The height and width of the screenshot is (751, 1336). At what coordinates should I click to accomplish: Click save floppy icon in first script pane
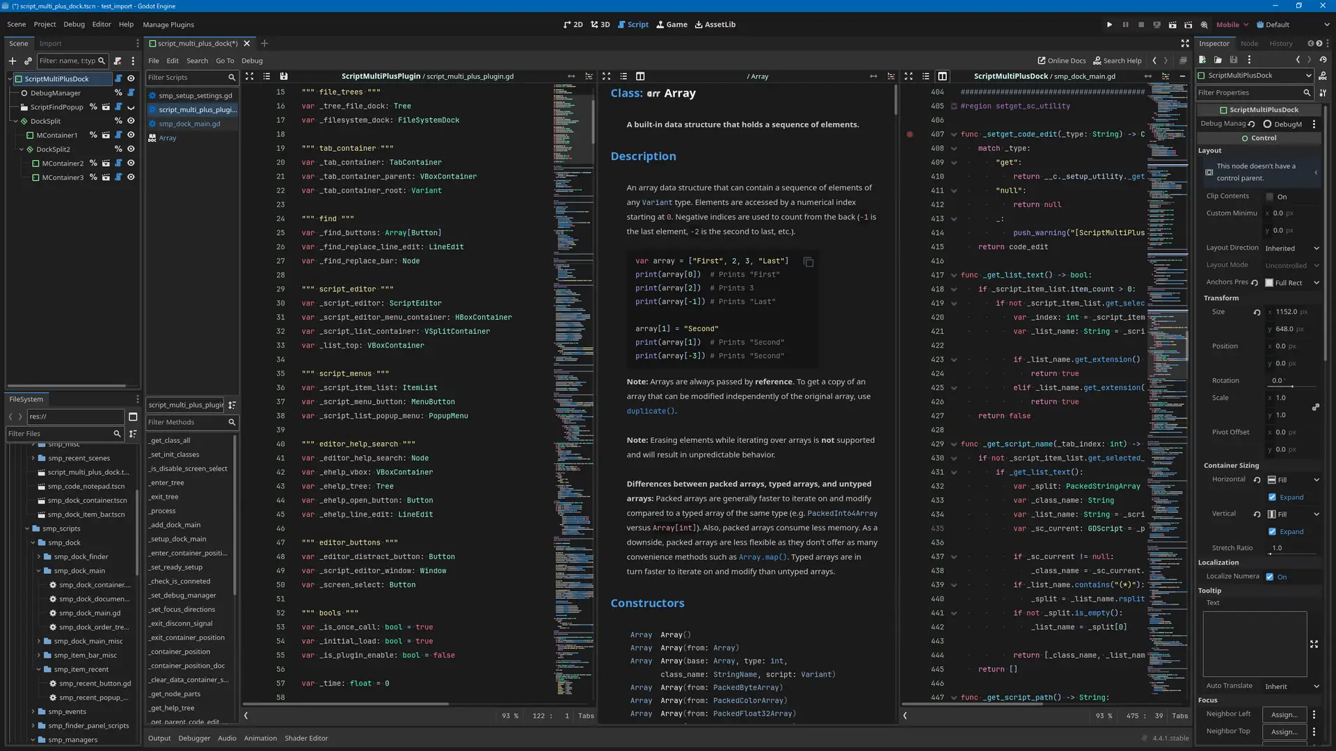coord(284,76)
